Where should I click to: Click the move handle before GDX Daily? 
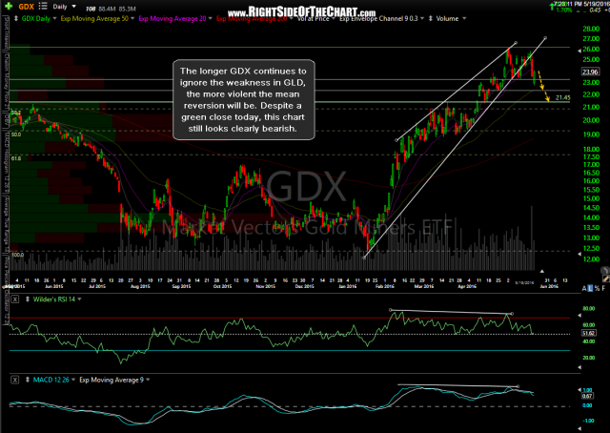16,19
